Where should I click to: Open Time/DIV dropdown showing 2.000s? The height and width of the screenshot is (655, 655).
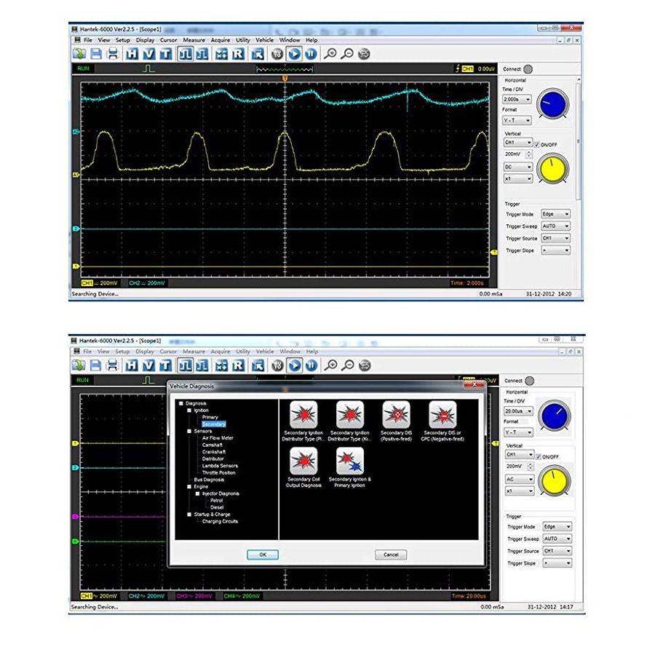coord(517,99)
